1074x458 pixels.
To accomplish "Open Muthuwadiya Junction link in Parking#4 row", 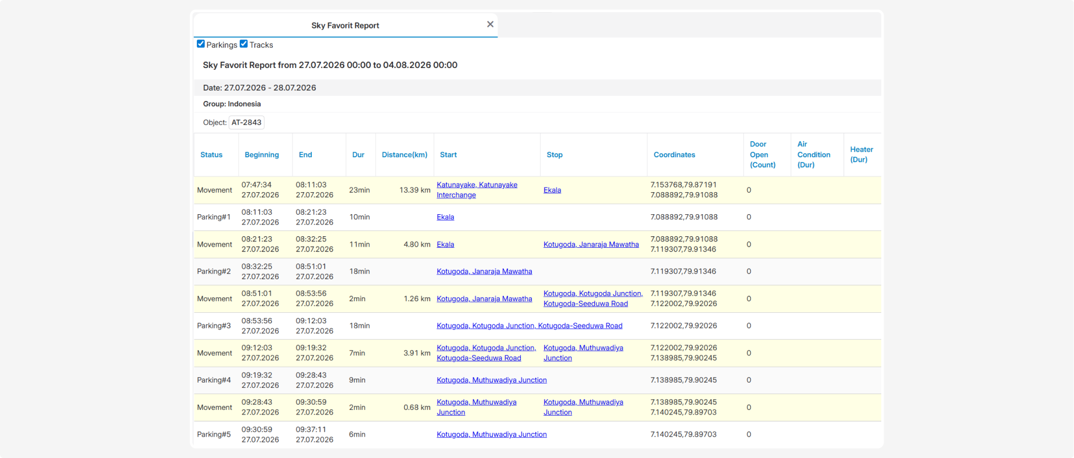I will [x=492, y=380].
